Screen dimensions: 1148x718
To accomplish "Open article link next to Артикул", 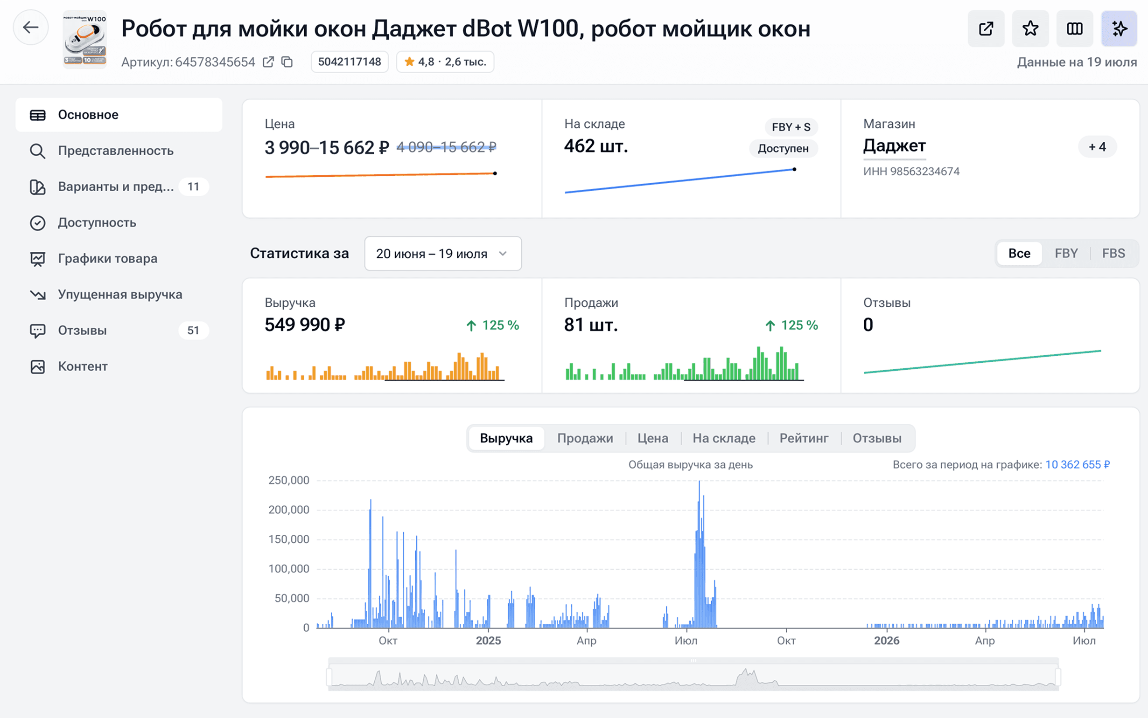I will coord(268,62).
